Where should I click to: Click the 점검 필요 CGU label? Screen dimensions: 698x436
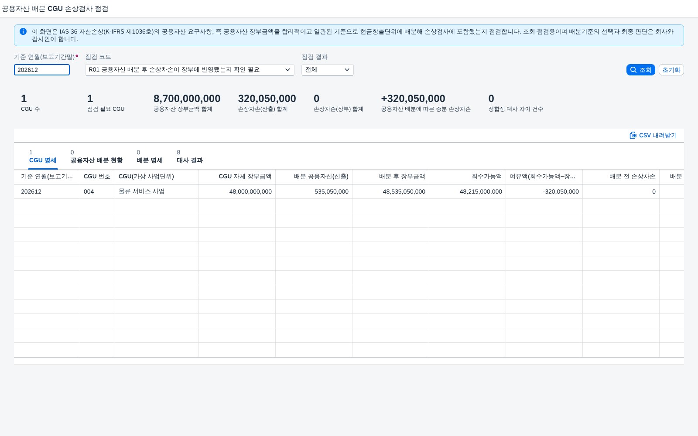[106, 109]
